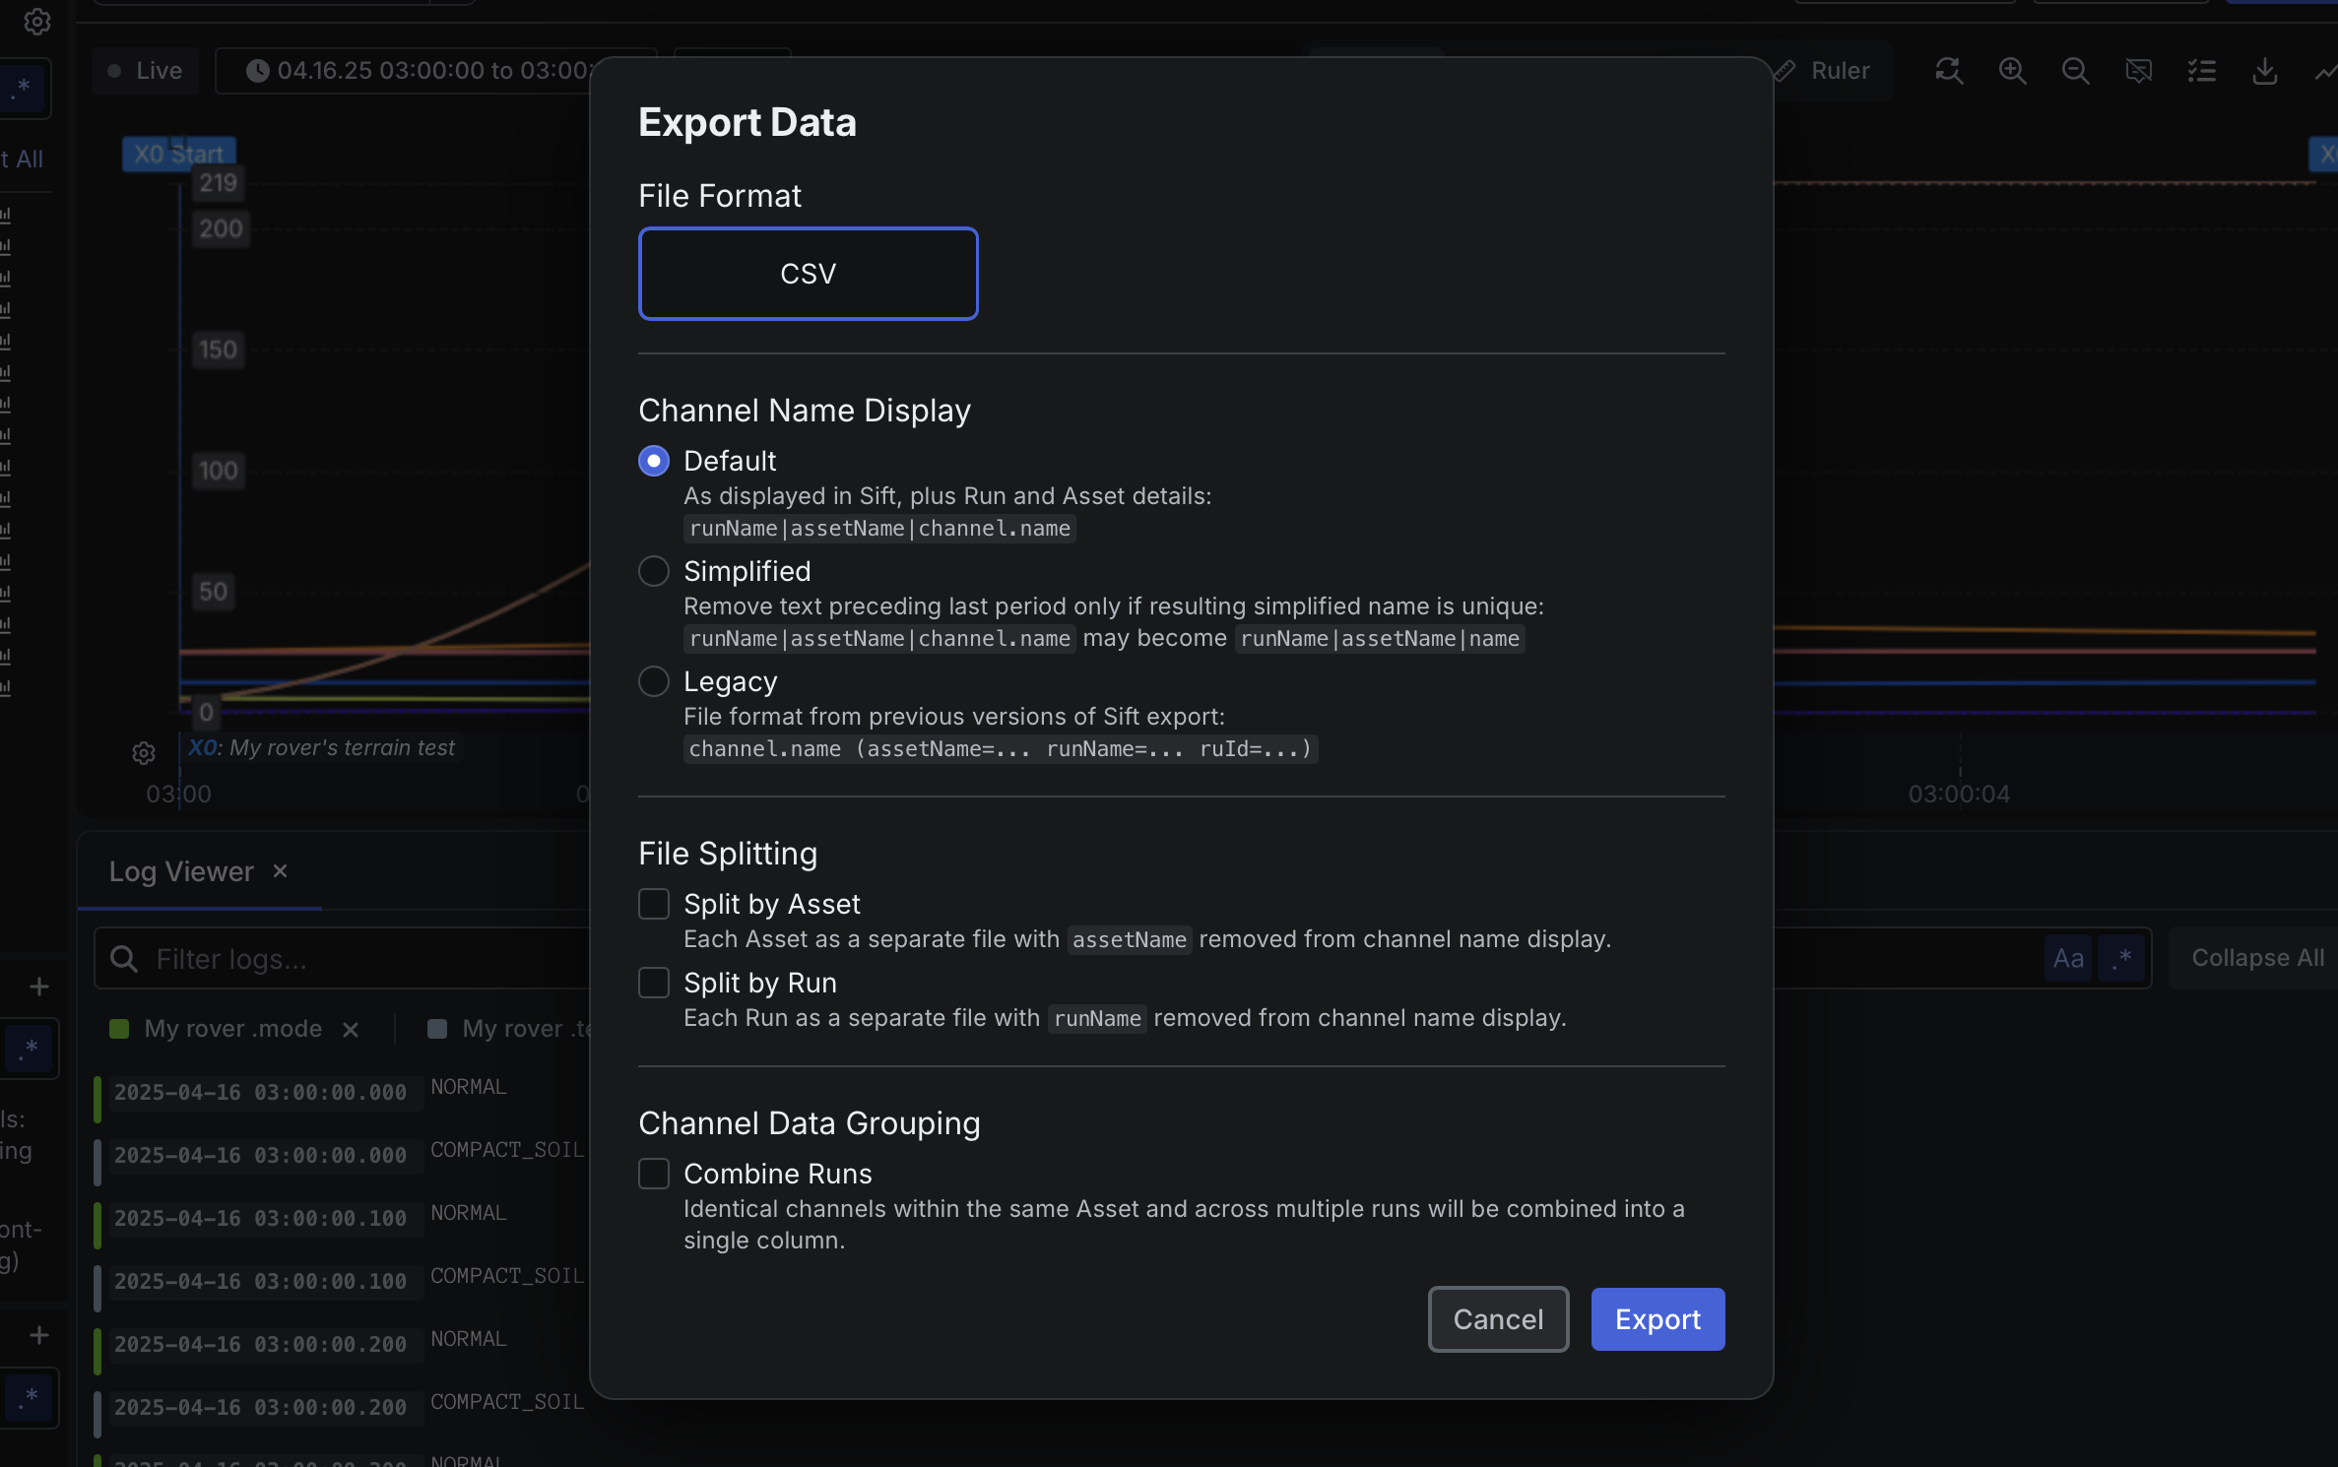Click the Export button
Screen dimensions: 2338x1467
point(1656,1318)
